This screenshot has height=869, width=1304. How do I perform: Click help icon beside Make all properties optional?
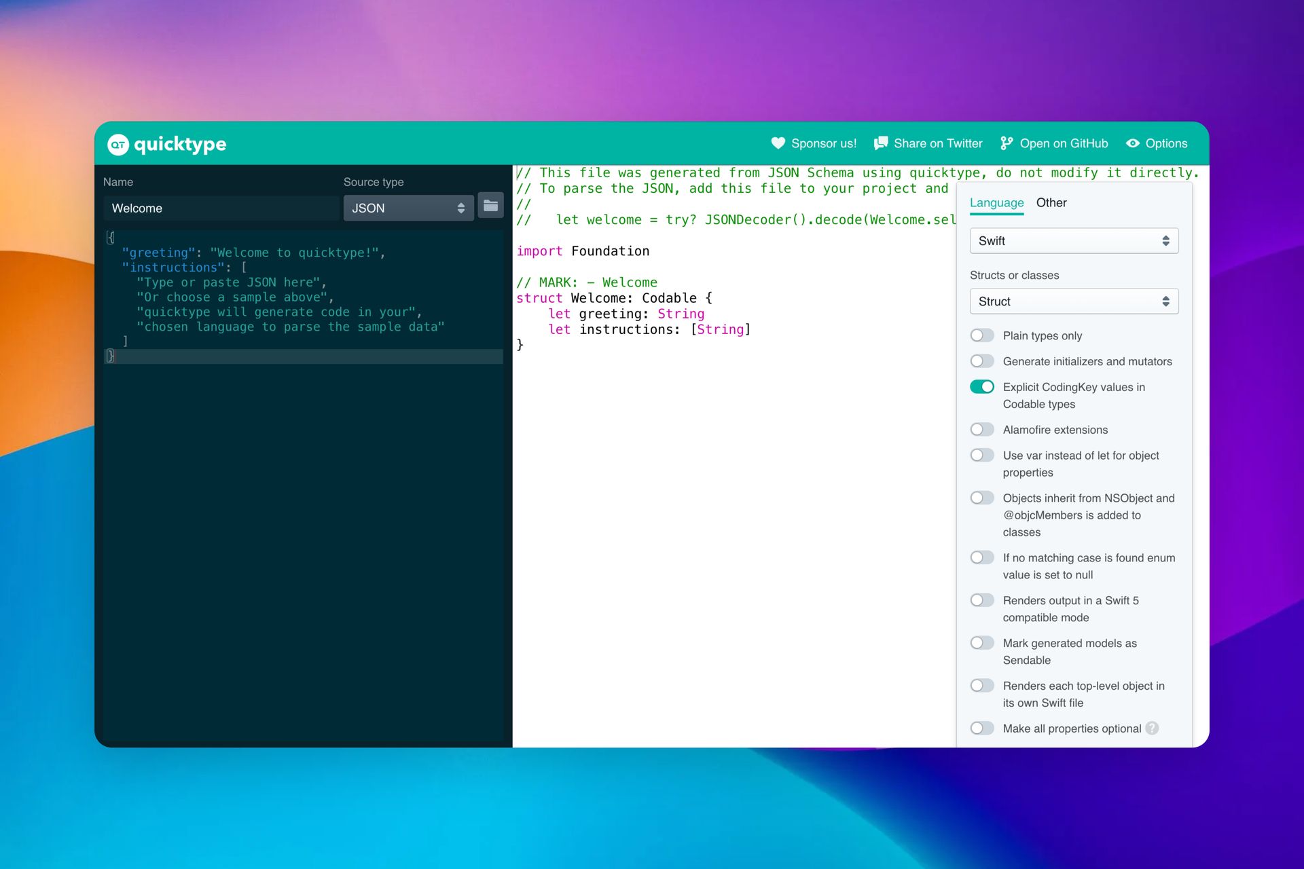pyautogui.click(x=1152, y=728)
